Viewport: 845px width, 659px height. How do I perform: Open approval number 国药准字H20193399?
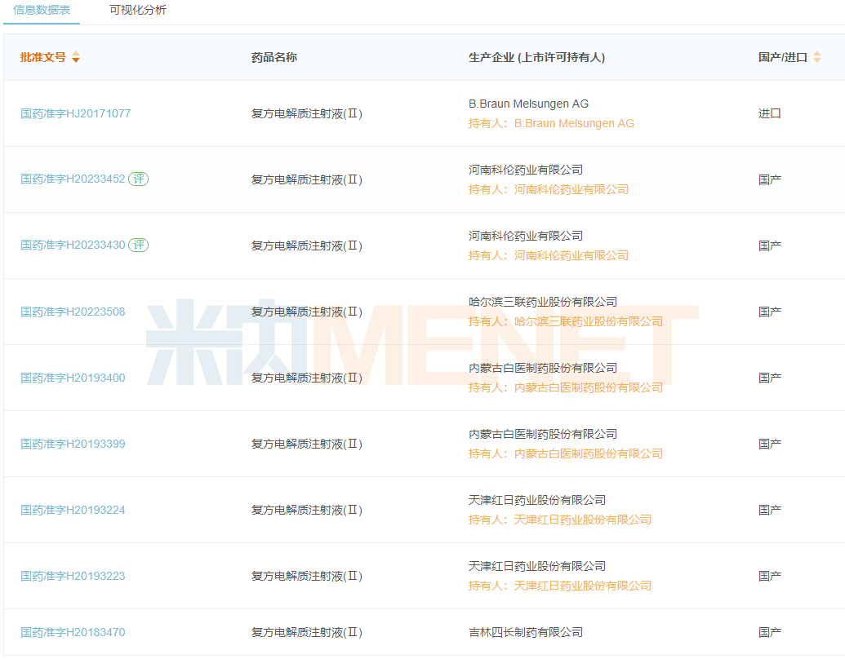[x=73, y=444]
